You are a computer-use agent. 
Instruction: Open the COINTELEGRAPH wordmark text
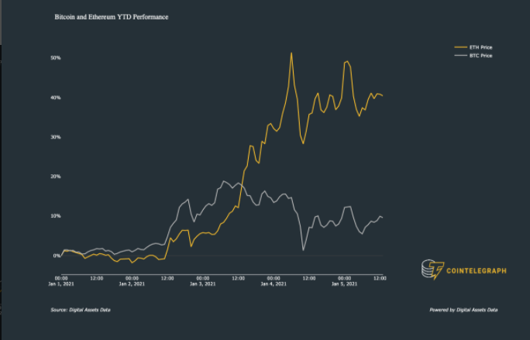tap(474, 270)
